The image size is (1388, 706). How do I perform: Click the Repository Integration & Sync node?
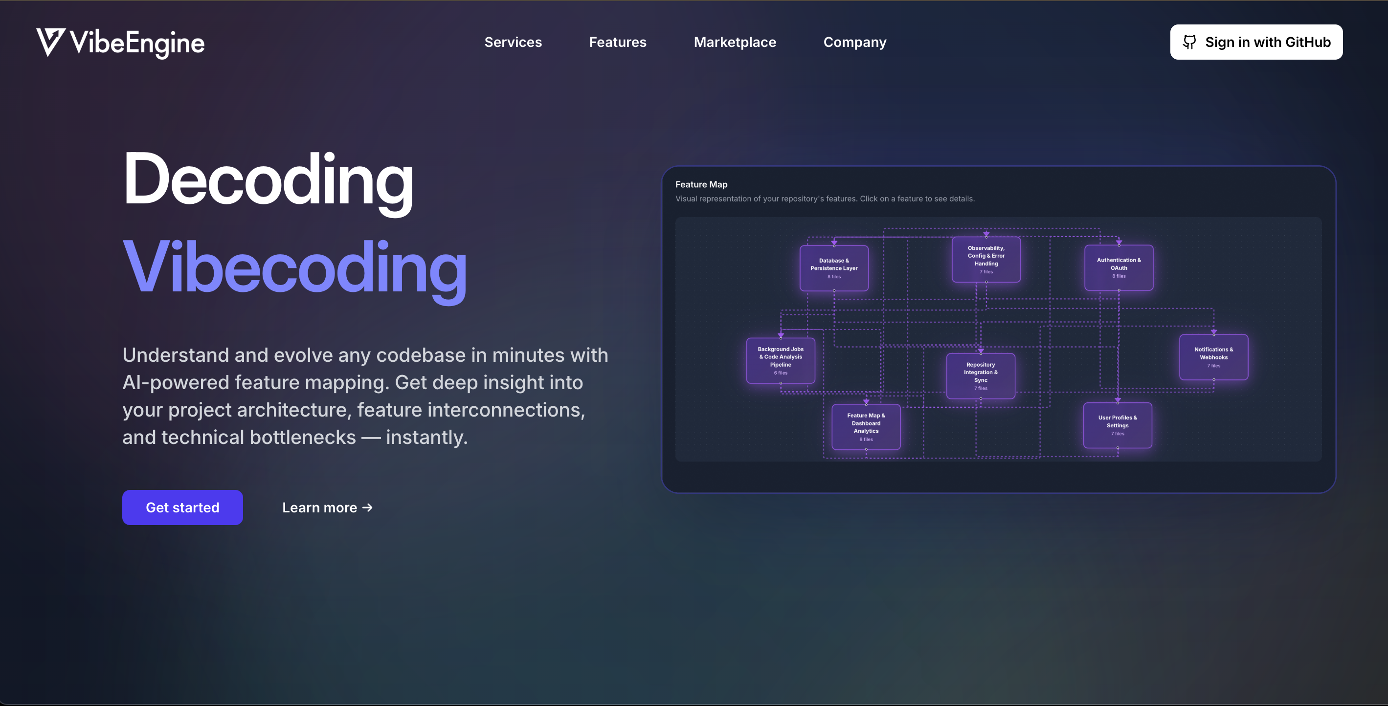980,376
